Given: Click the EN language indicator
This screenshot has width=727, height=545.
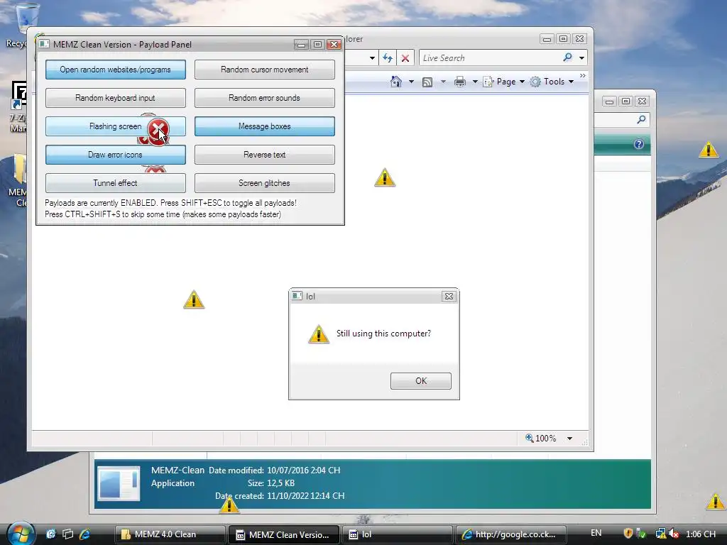Looking at the screenshot, I should [596, 533].
